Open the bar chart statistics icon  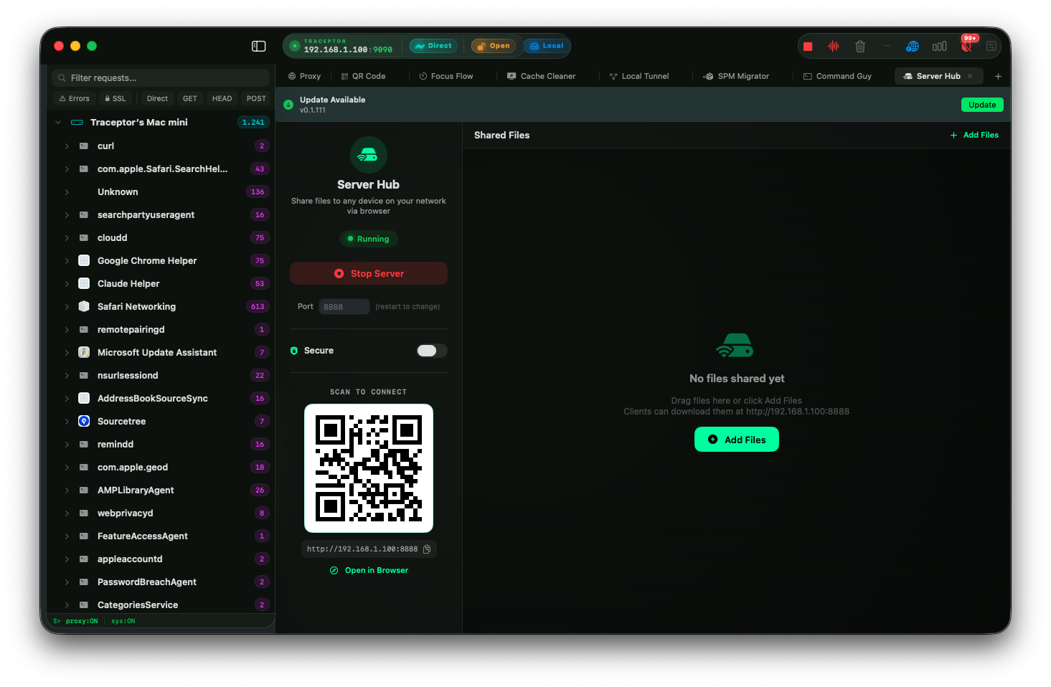coord(939,47)
